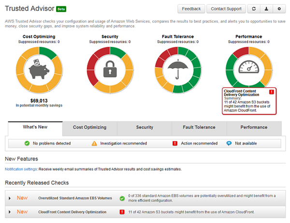This screenshot has width=290, height=223.
Task: Click the New Features heading
Action: [x=21, y=159]
